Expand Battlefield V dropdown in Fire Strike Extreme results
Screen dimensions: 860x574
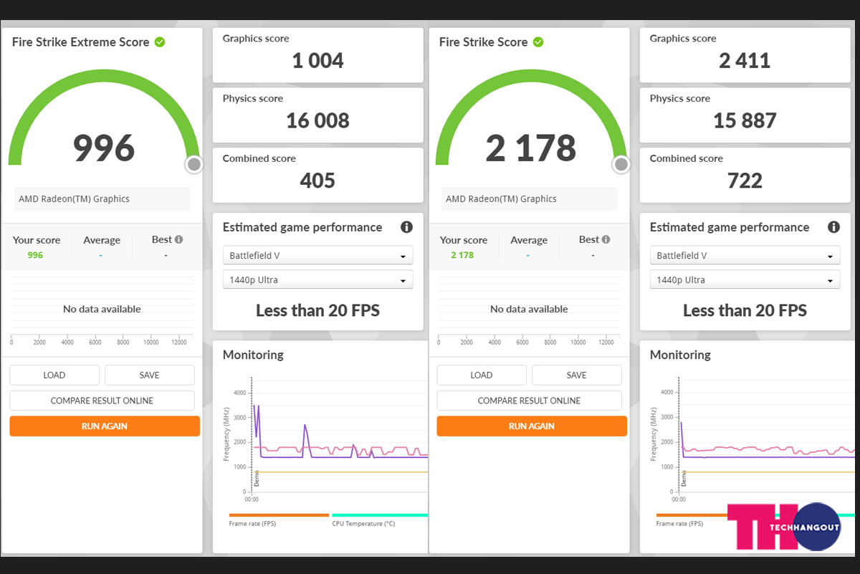(x=317, y=255)
